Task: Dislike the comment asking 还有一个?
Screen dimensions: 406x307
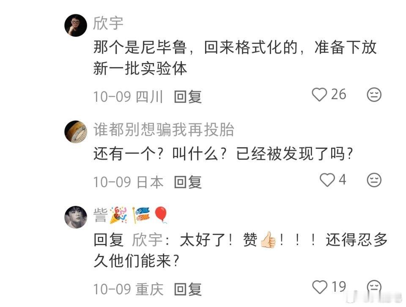Action: click(374, 180)
